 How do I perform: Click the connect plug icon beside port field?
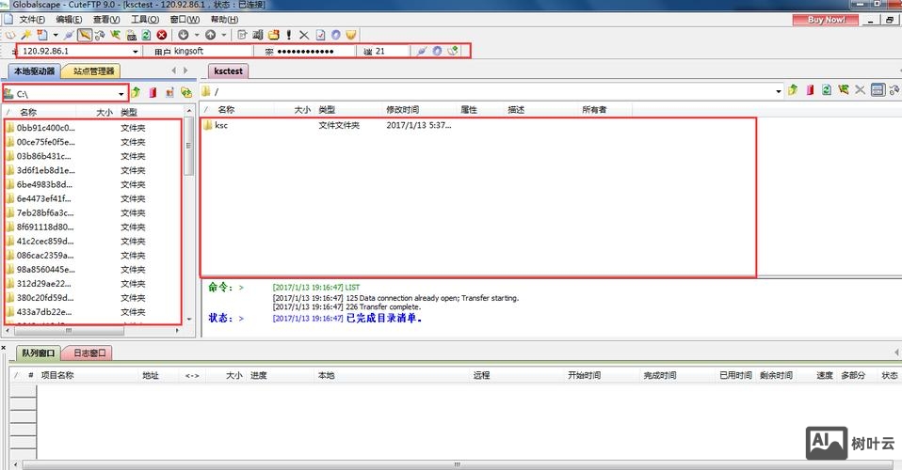coord(421,51)
